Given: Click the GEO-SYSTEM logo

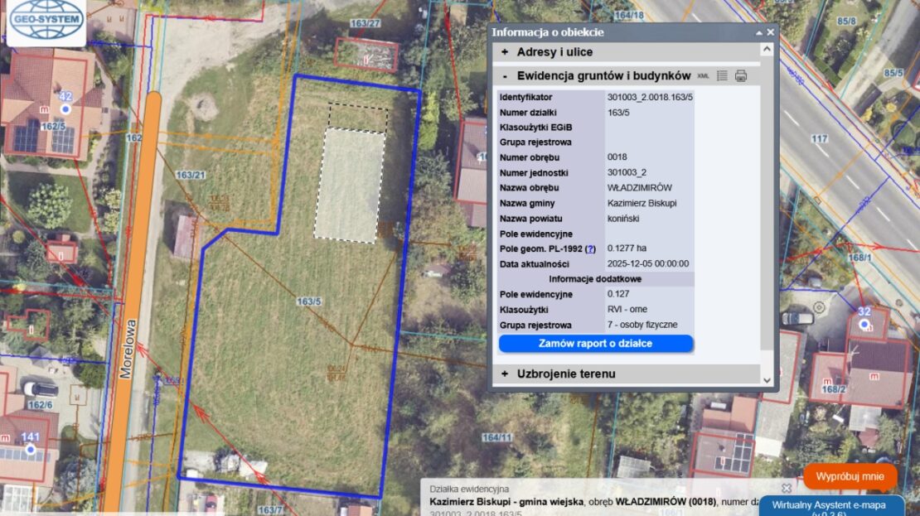Looking at the screenshot, I should [x=46, y=22].
